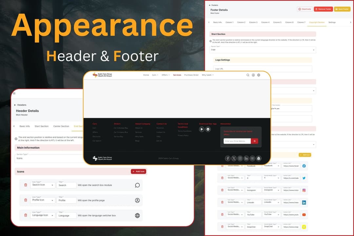
Task: Delete the Search icon row using trash icon
Action: pyautogui.click(x=26, y=185)
